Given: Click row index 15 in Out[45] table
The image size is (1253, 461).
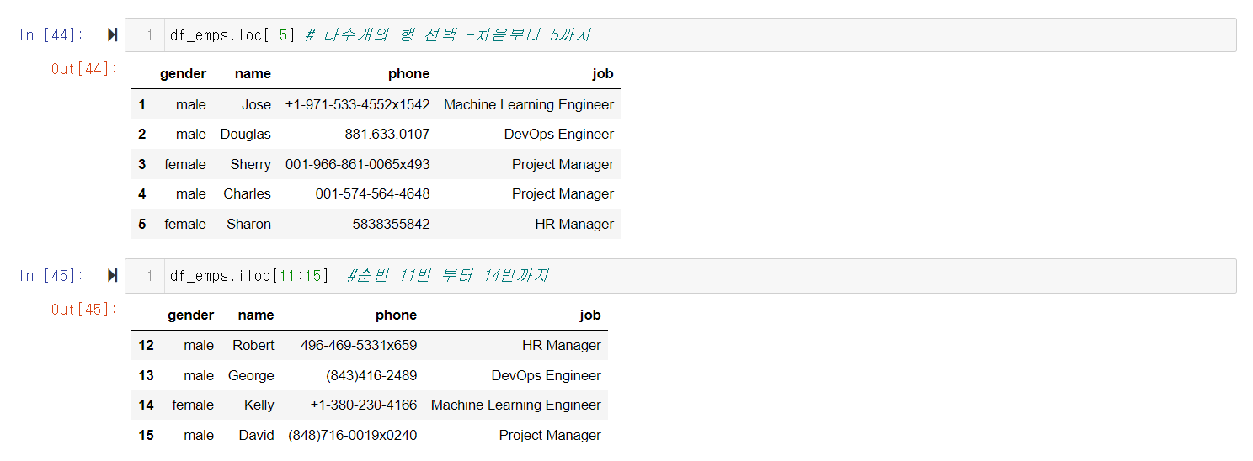Looking at the screenshot, I should point(147,435).
